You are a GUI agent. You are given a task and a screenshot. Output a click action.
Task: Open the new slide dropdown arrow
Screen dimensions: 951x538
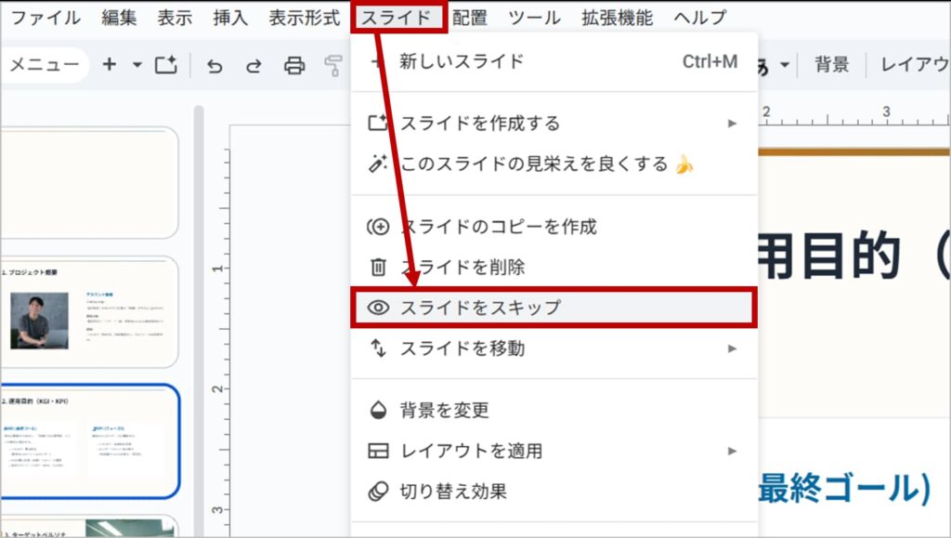click(137, 65)
